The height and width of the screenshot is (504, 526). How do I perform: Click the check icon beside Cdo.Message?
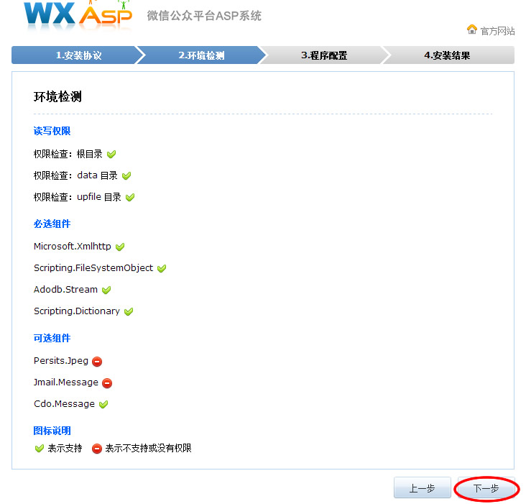pos(103,404)
